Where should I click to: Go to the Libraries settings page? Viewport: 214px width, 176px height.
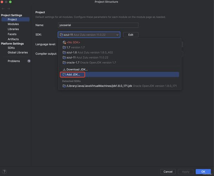point(13,29)
